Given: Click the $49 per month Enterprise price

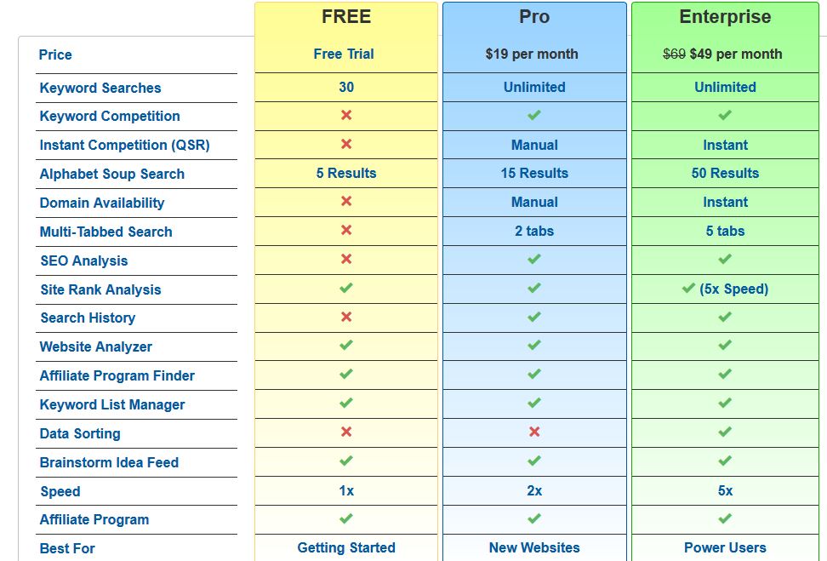Looking at the screenshot, I should coord(736,54).
